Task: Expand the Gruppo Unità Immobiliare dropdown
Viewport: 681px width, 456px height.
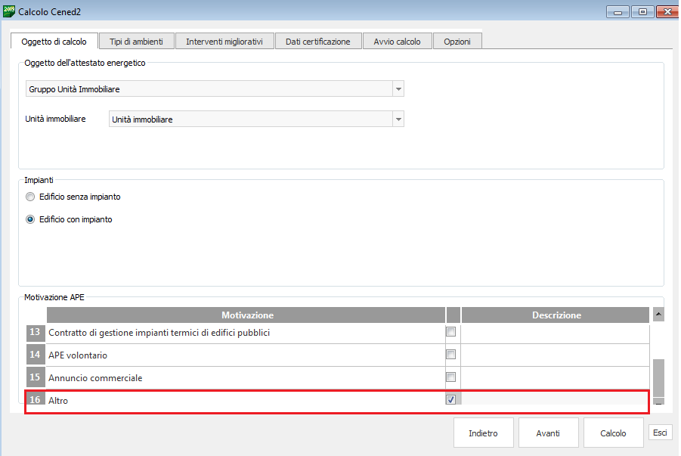Action: (398, 89)
